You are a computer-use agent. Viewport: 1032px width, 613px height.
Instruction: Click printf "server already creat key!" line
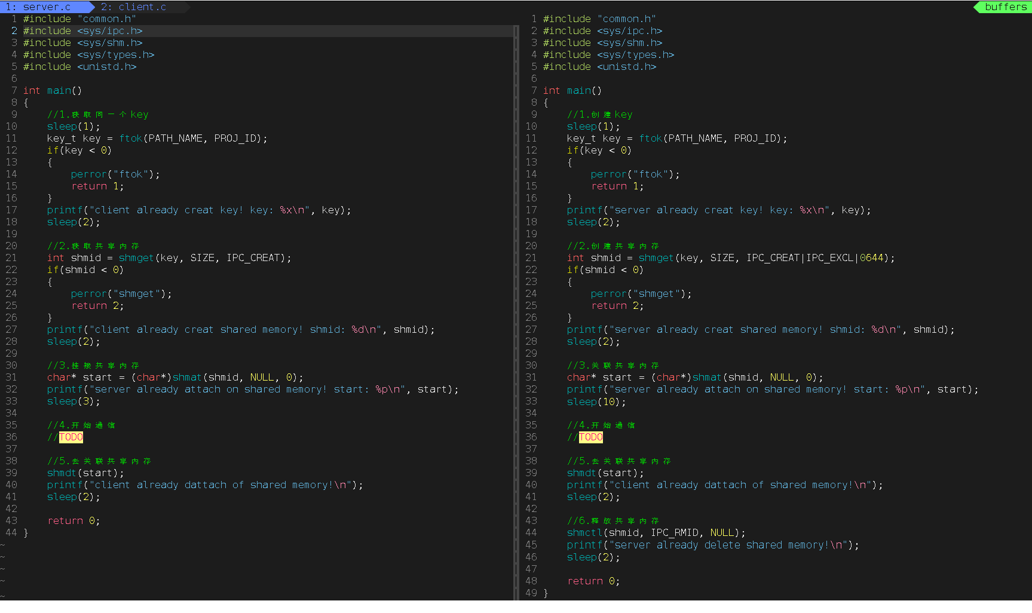pos(719,210)
